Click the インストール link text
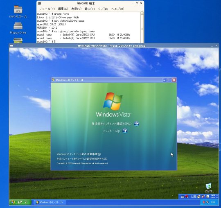221x208 pixels. 111,131
